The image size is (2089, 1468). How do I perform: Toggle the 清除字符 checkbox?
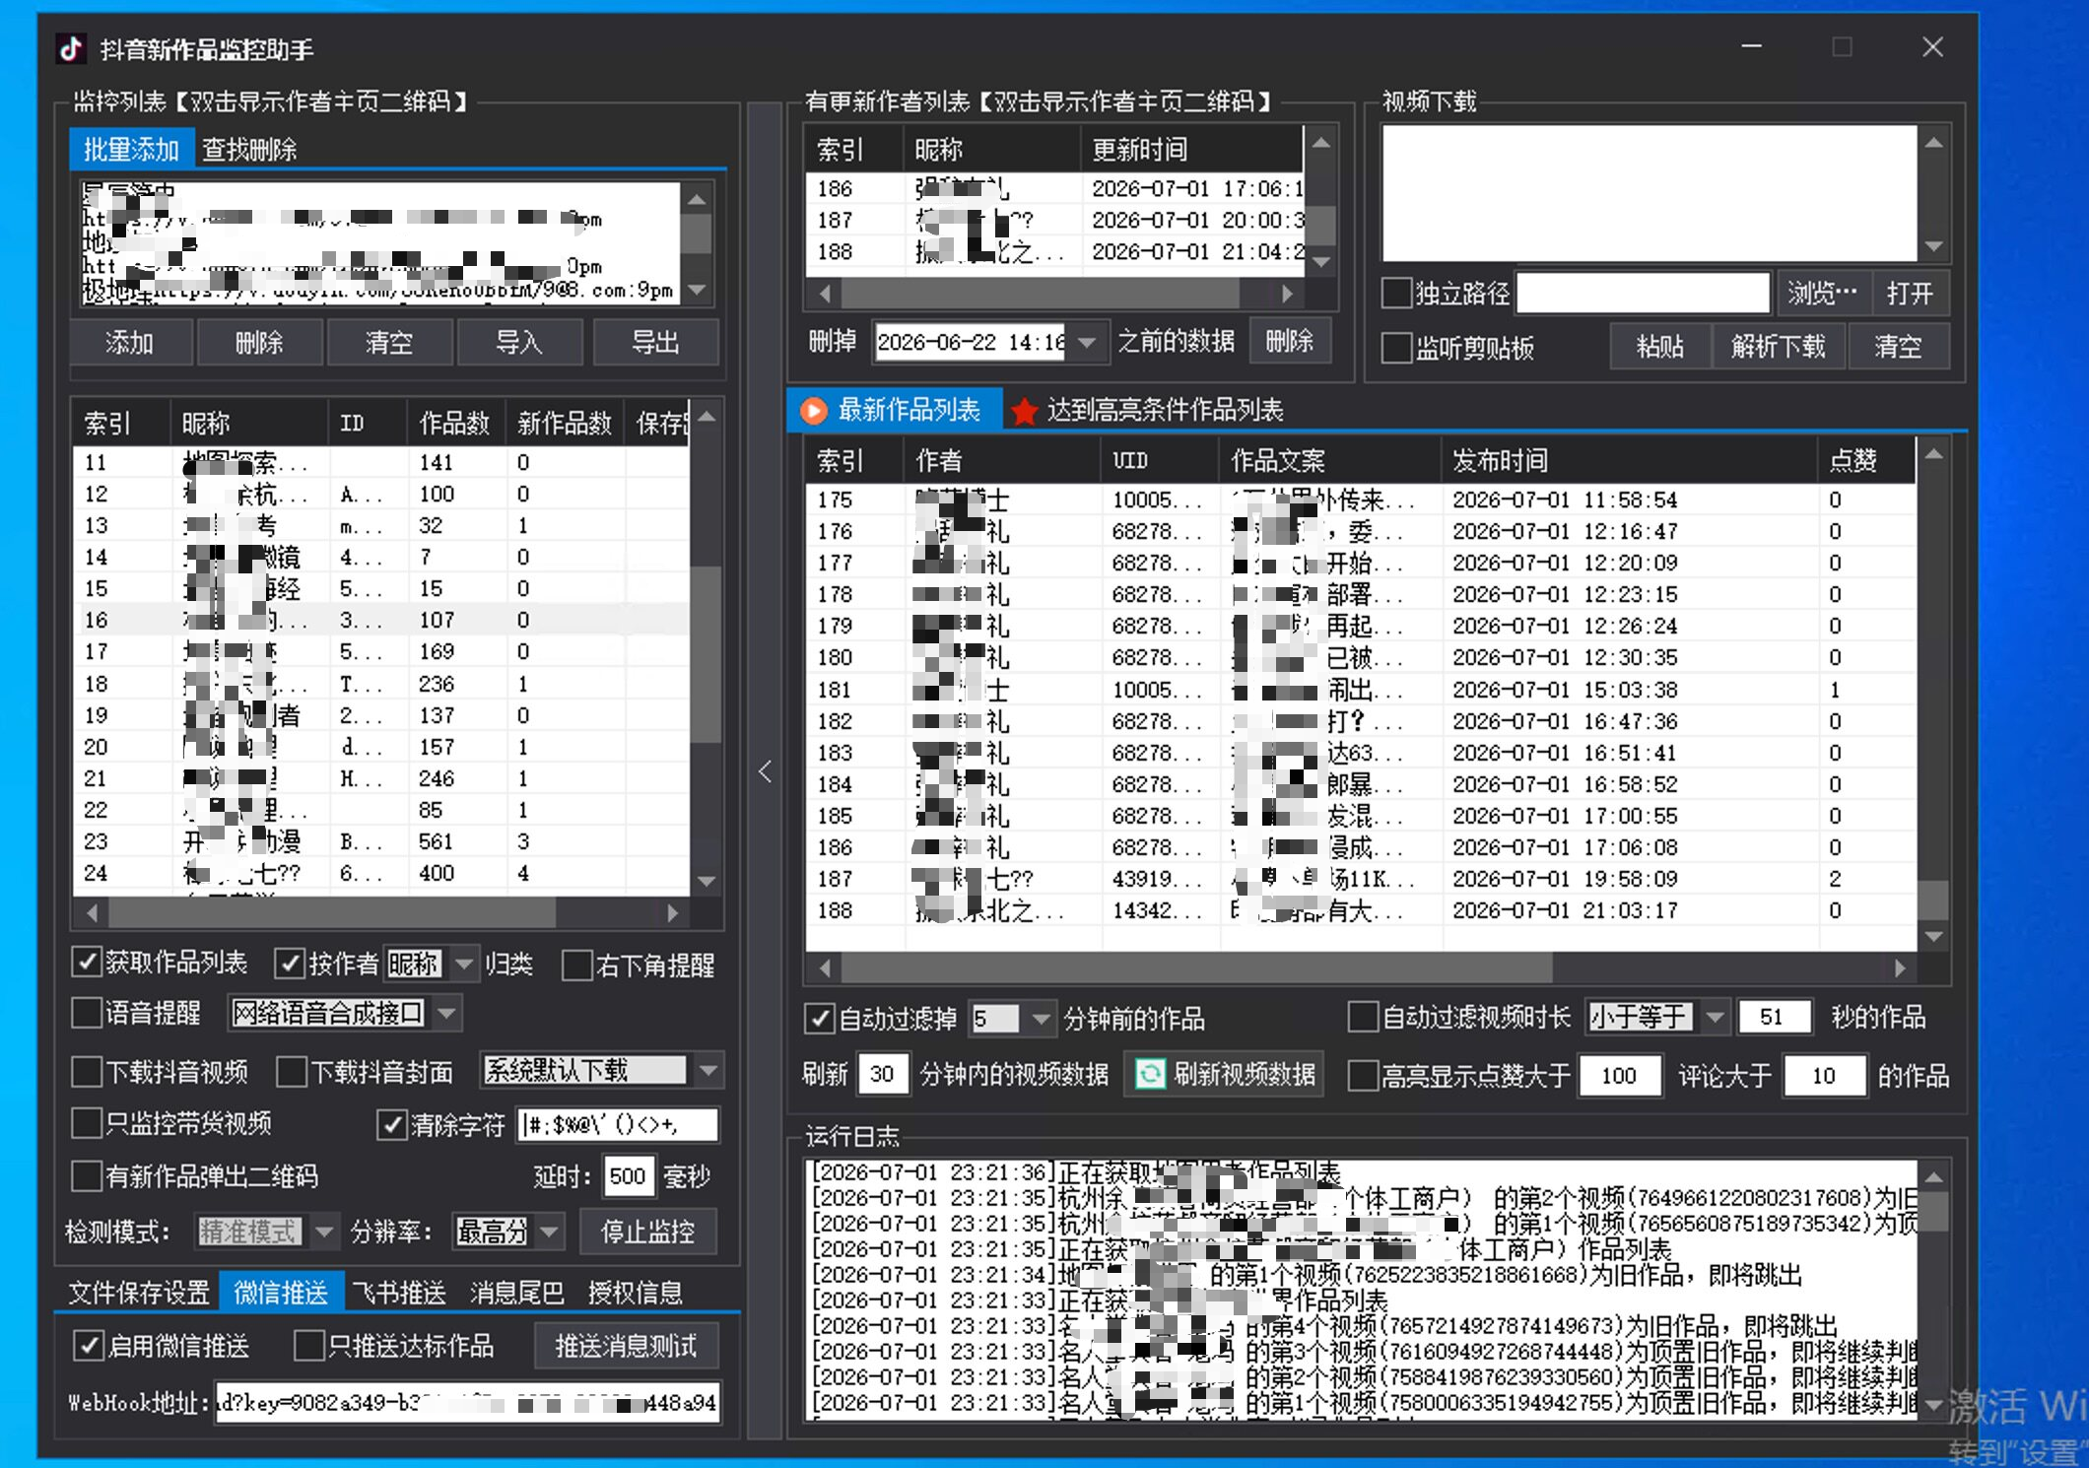(392, 1124)
